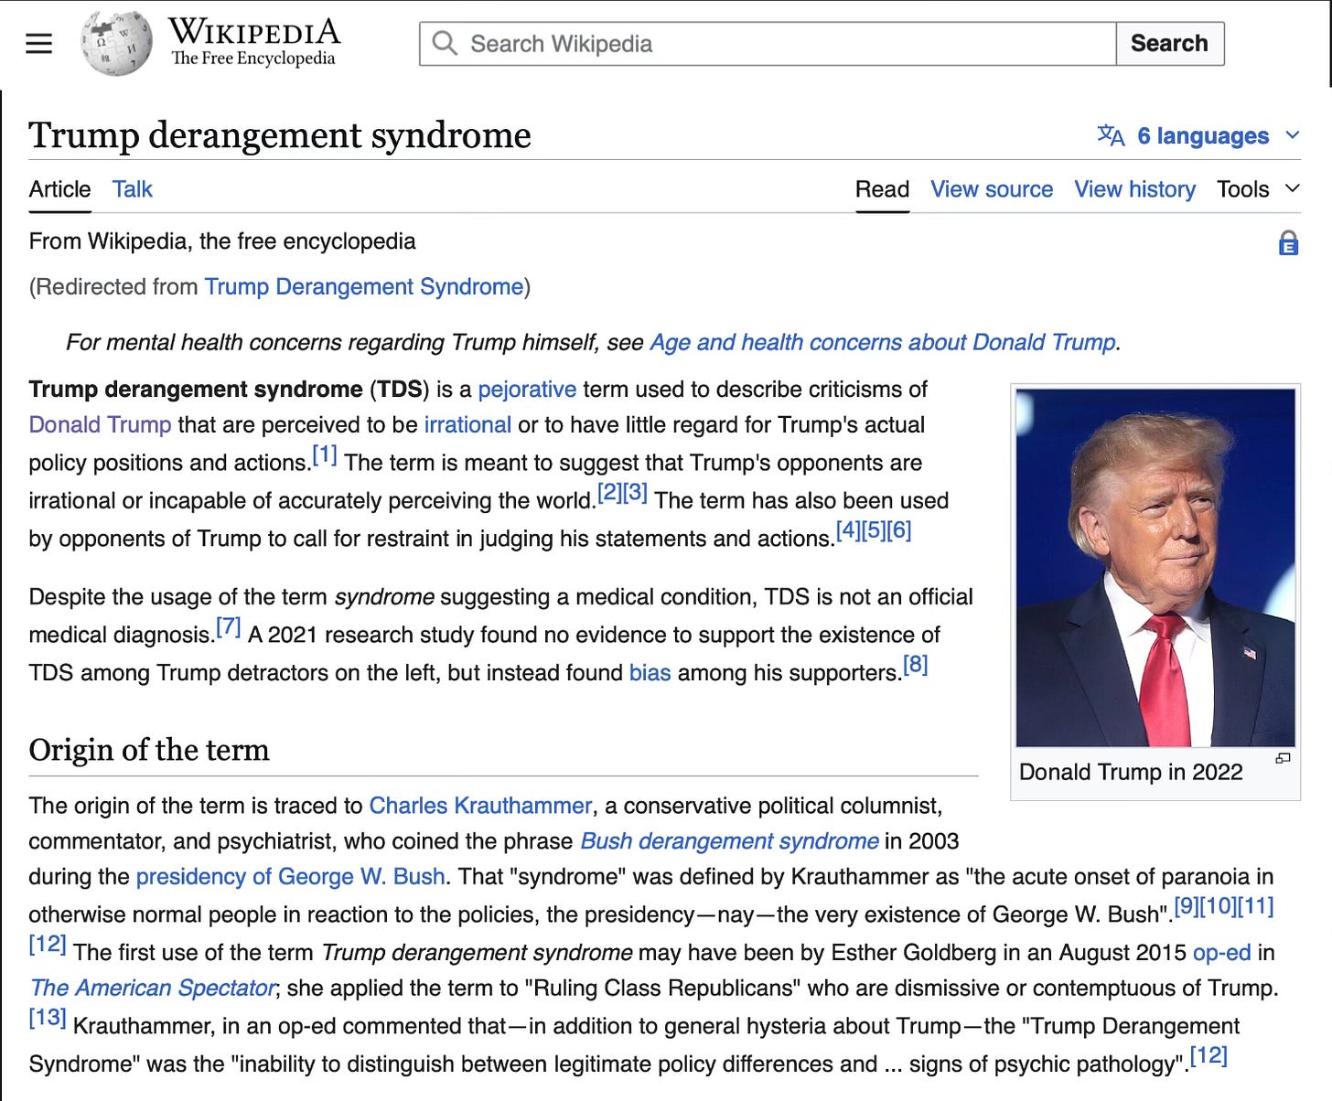1332x1101 pixels.
Task: Click the op-ed link
Action: coord(1221,953)
